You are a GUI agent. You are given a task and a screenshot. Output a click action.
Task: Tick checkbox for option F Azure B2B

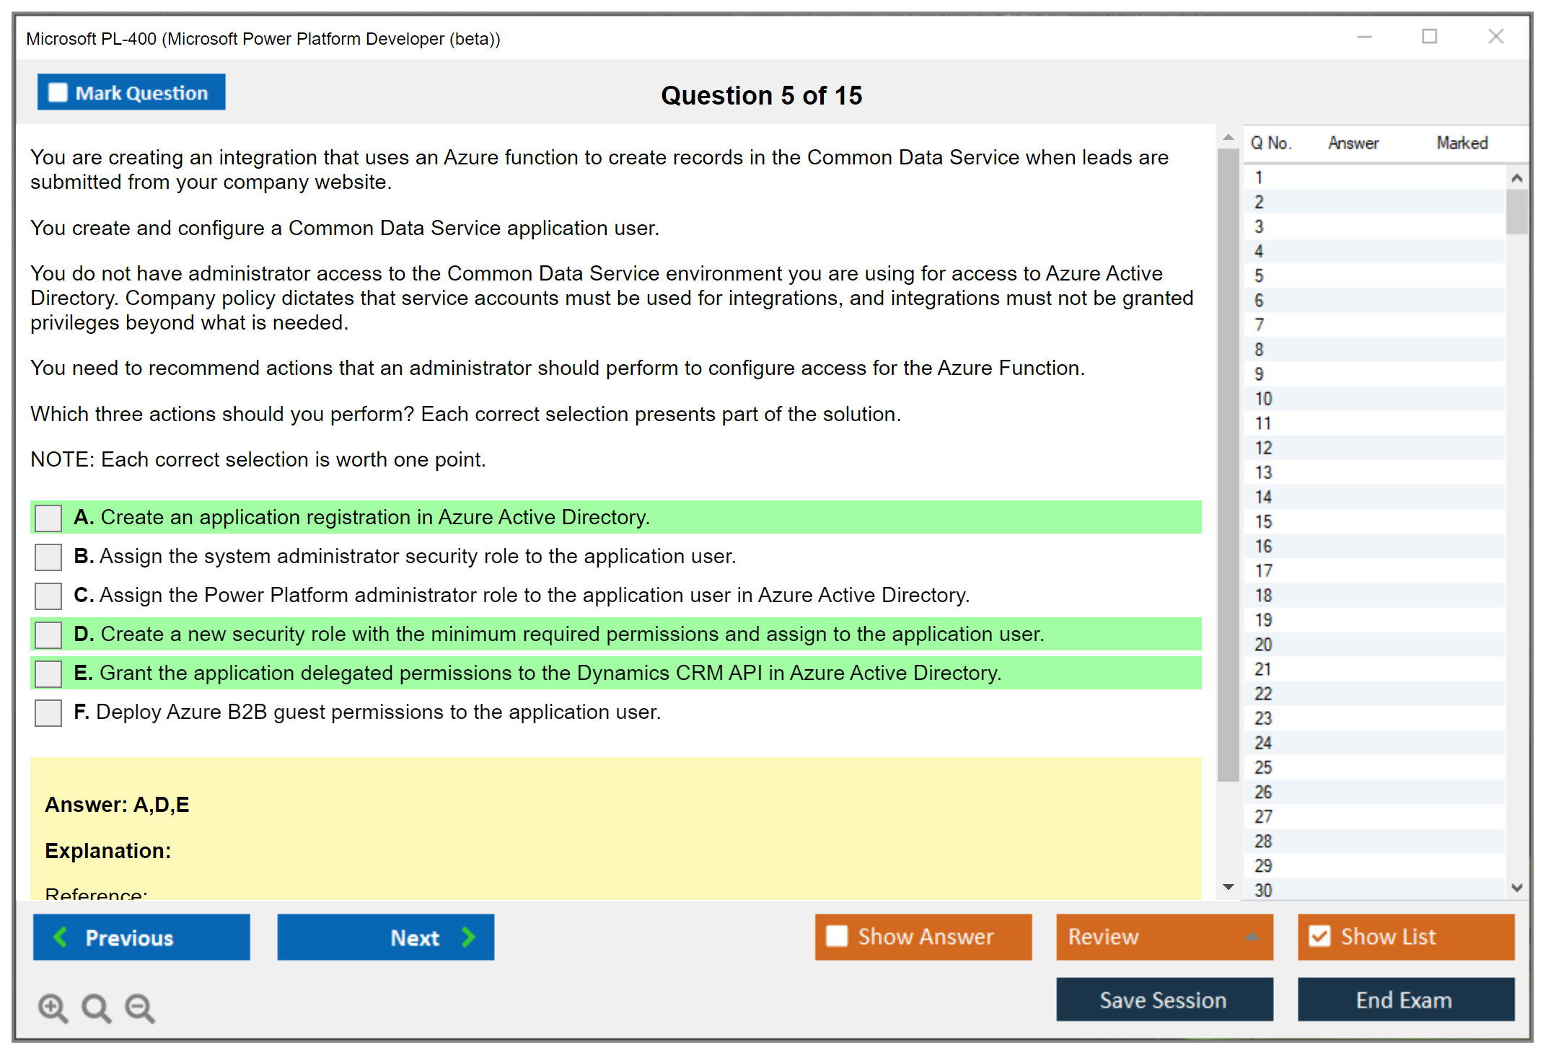point(48,712)
